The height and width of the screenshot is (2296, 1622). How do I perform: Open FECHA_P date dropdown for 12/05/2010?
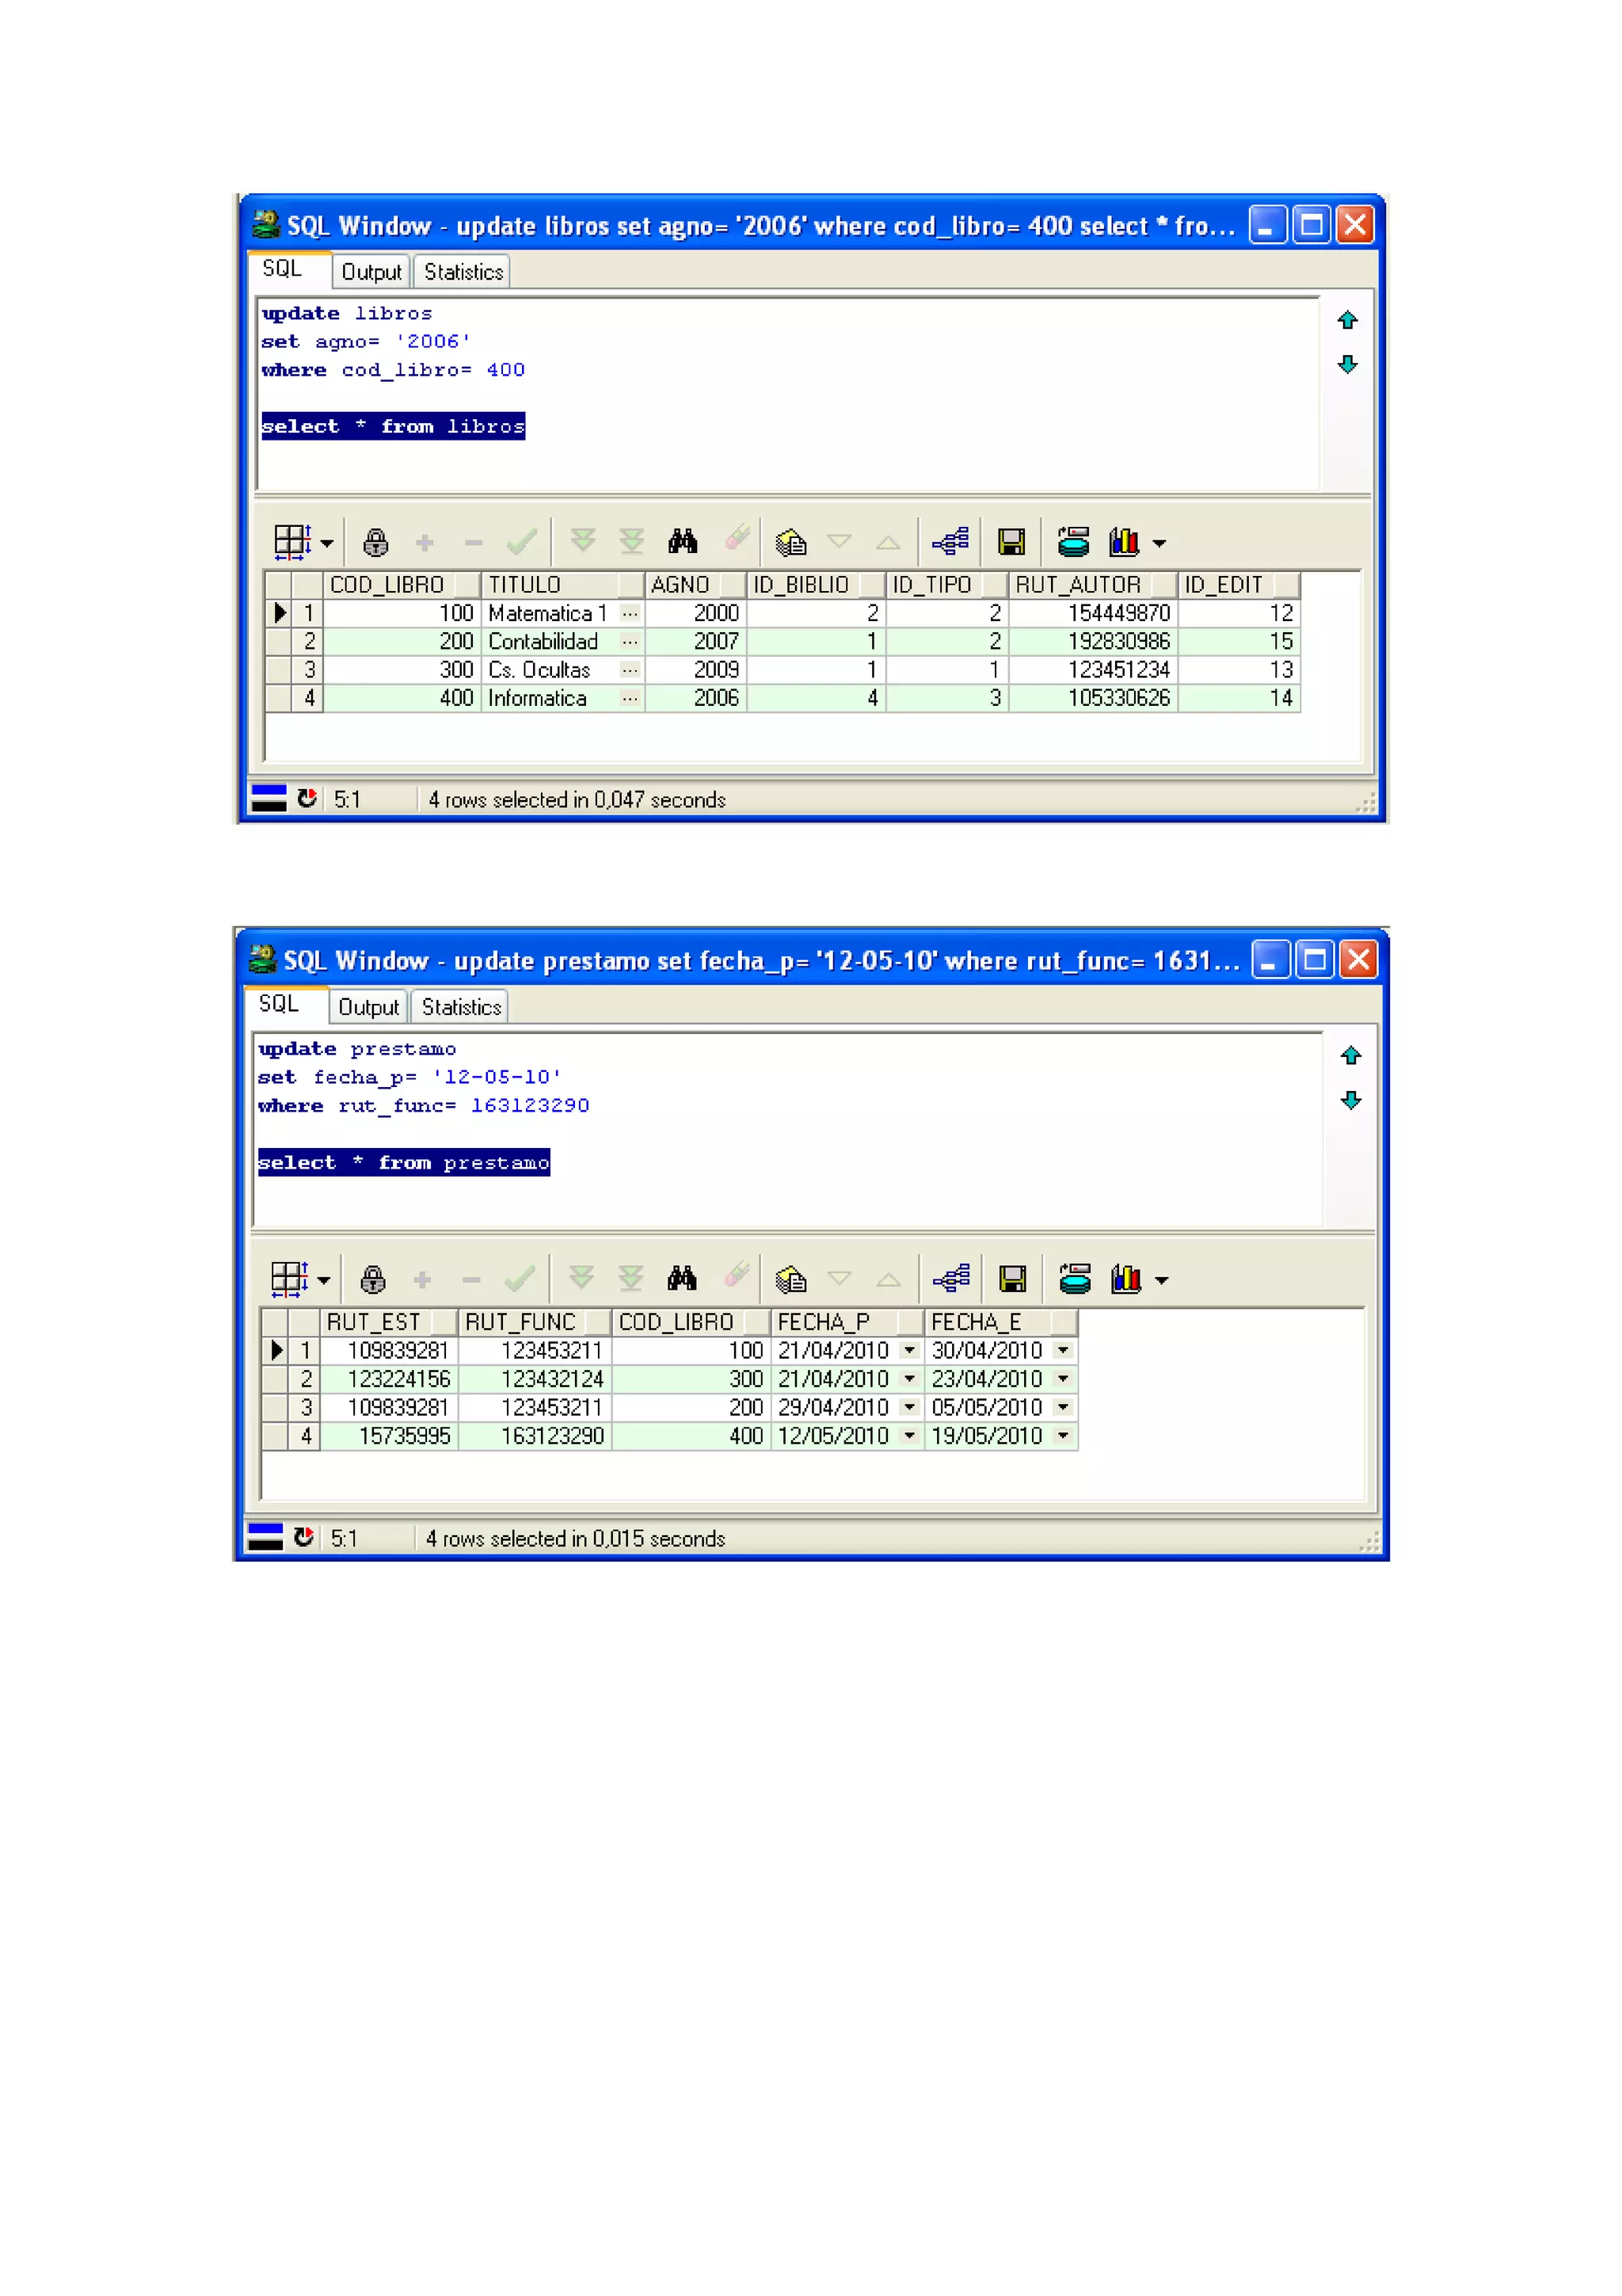909,1436
